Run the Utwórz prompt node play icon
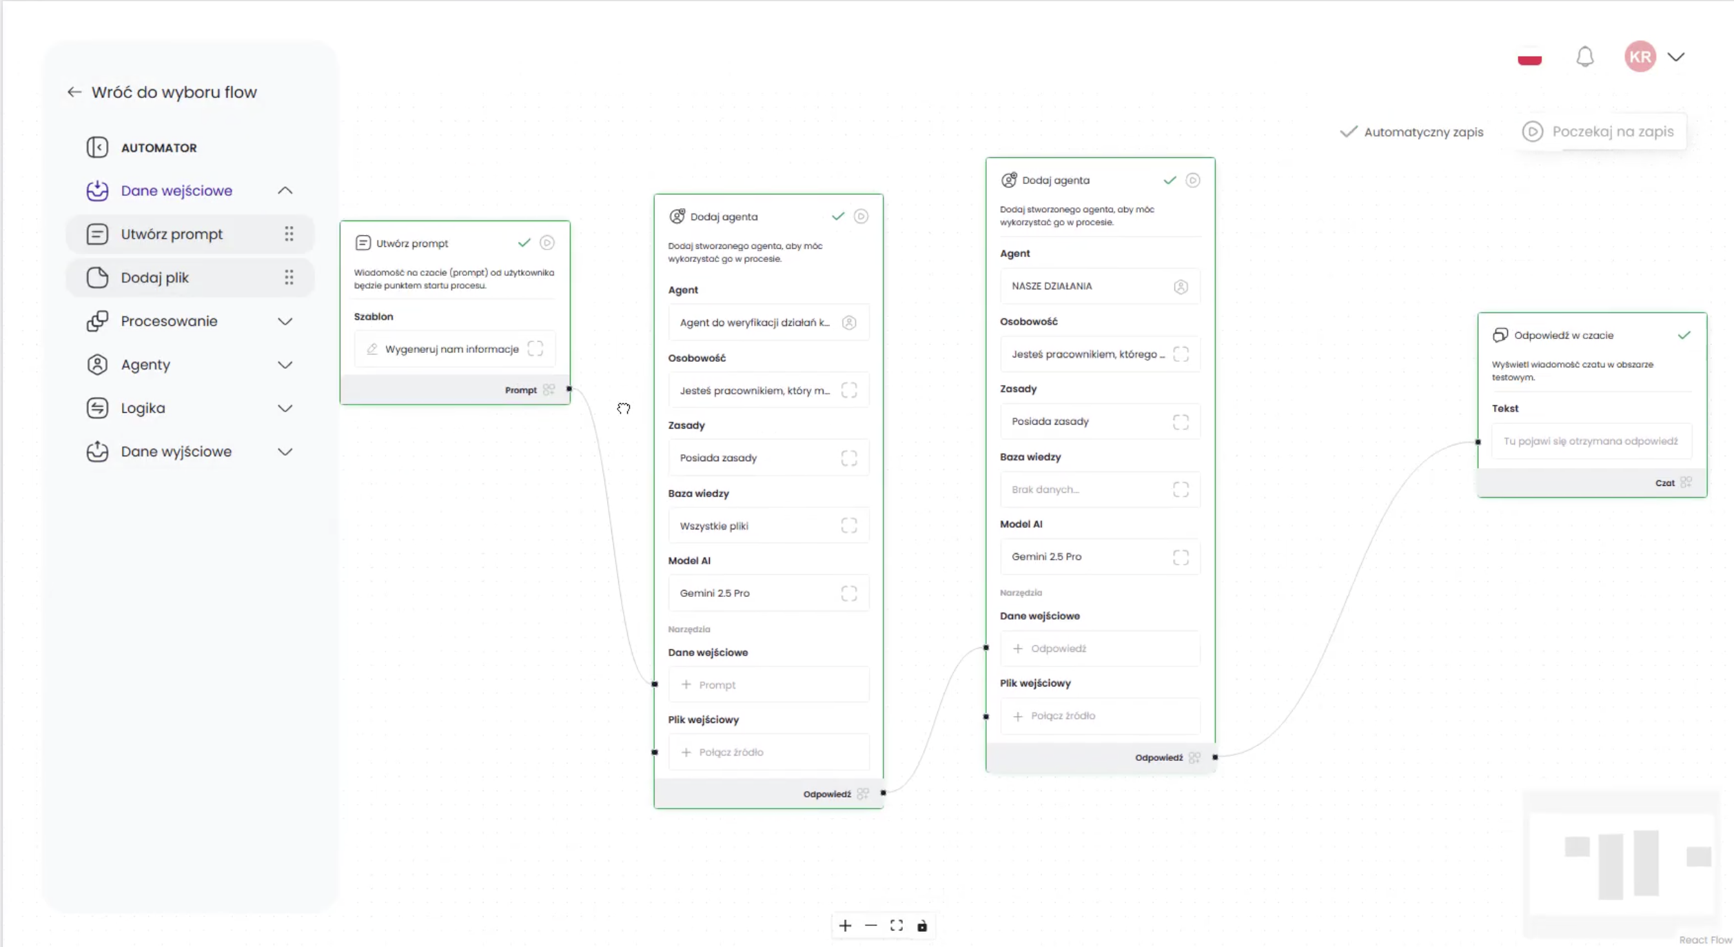 click(547, 243)
